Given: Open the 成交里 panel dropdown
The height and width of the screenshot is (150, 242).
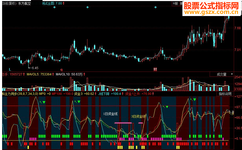Looking at the screenshot, I should (x=222, y=74).
